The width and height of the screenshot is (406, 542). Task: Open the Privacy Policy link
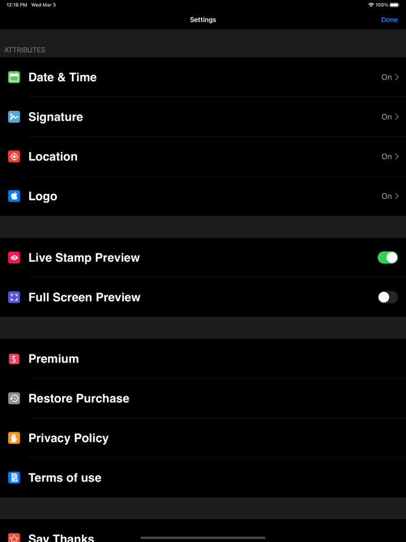(68, 438)
